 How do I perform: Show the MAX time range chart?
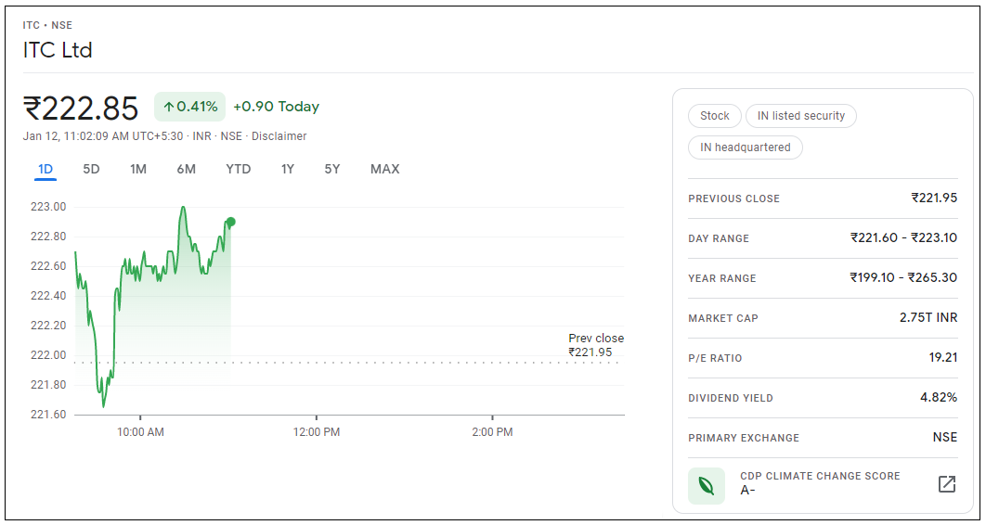(x=384, y=169)
